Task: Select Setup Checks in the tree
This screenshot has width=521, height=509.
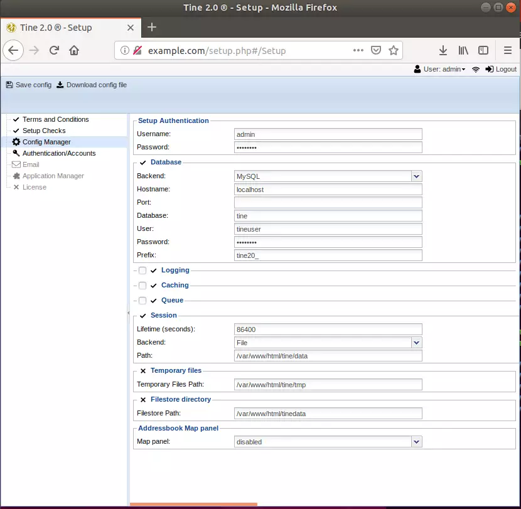Action: click(x=44, y=131)
